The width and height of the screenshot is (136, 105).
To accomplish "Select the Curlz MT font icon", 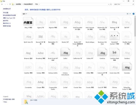I will tap(102, 81).
